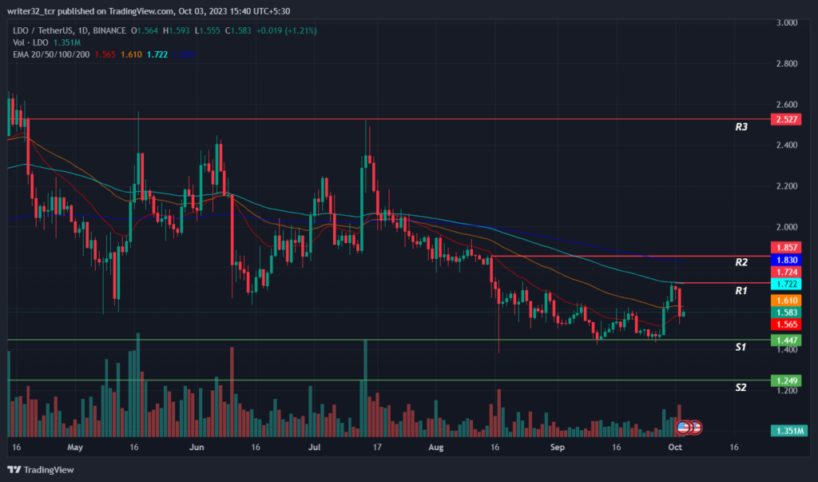818x482 pixels.
Task: Select the S1 support text label
Action: pos(741,347)
